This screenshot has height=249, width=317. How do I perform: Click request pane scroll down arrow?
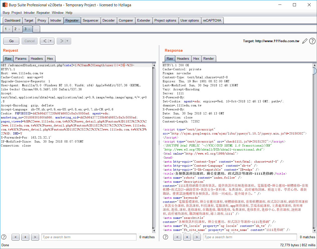pos(154,231)
